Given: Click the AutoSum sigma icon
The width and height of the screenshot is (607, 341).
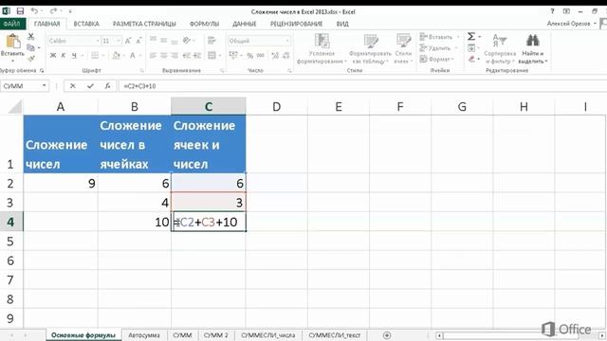Looking at the screenshot, I should 471,37.
